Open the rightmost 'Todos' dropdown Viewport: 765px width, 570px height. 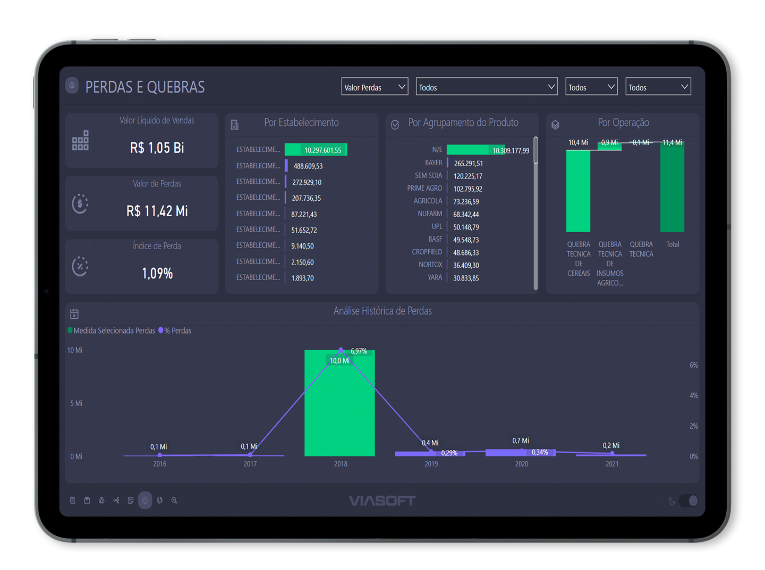pos(658,87)
